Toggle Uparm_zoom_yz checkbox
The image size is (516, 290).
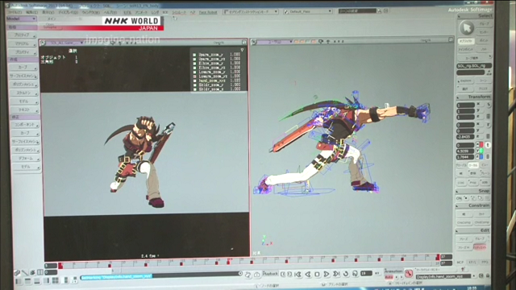[x=194, y=59]
